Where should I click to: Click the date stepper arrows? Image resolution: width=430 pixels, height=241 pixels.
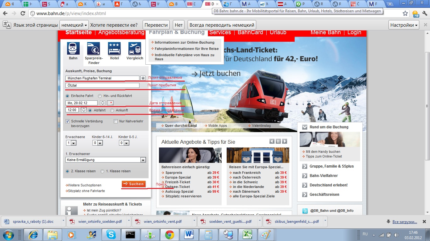[x=103, y=103]
